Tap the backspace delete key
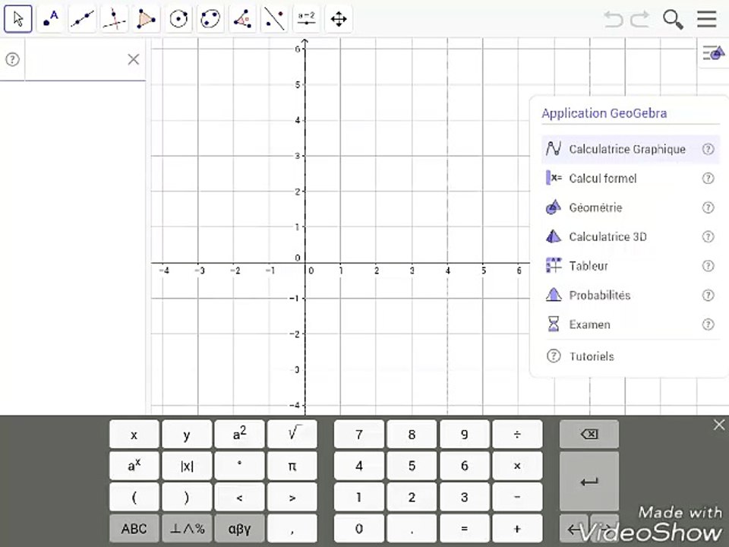This screenshot has height=547, width=729. pyautogui.click(x=589, y=435)
